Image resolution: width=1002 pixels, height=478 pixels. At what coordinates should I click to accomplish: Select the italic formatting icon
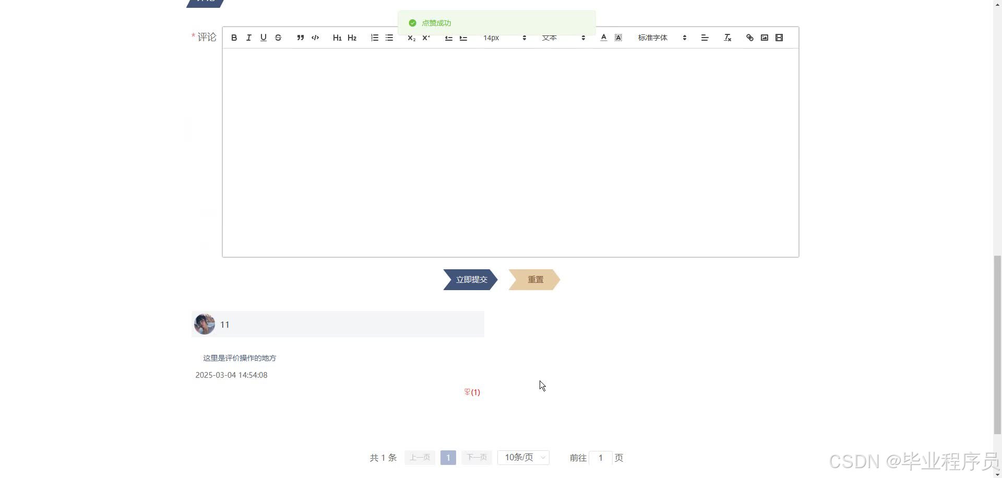click(x=248, y=38)
